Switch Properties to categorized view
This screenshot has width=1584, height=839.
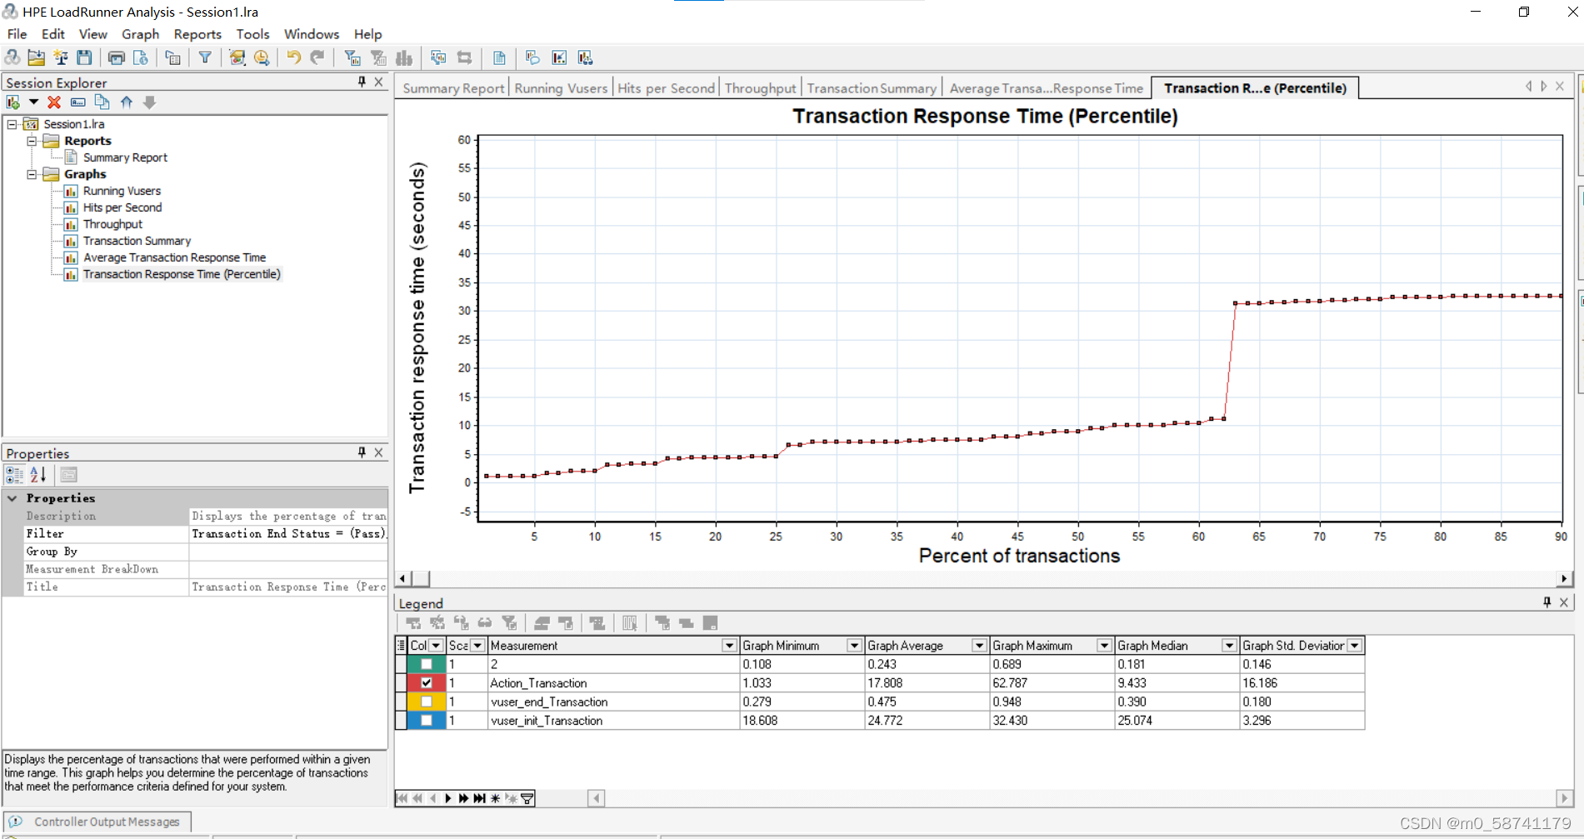[14, 475]
